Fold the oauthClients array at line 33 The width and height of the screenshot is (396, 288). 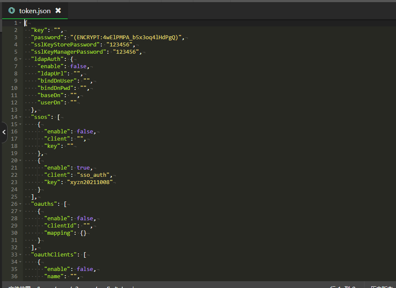tap(21, 254)
